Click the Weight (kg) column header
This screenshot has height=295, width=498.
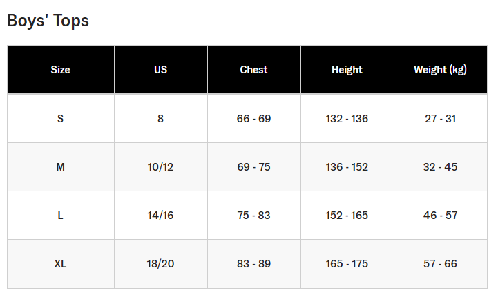440,70
